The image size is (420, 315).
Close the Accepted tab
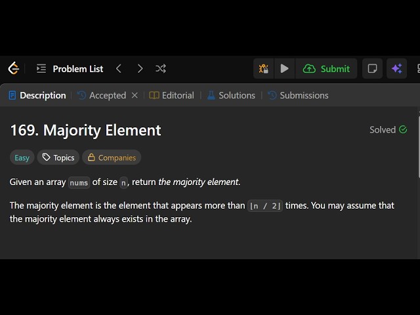(x=135, y=95)
